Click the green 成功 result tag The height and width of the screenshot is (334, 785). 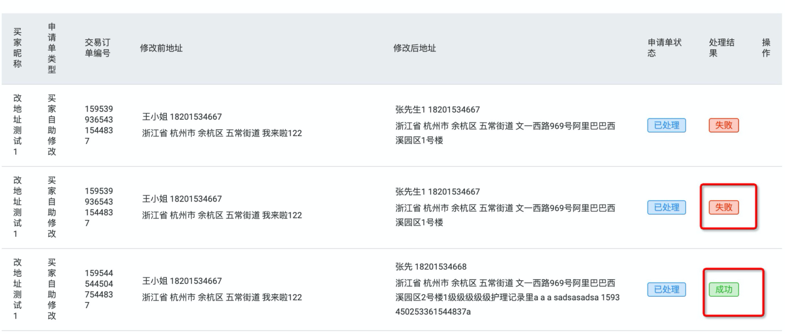coord(723,289)
